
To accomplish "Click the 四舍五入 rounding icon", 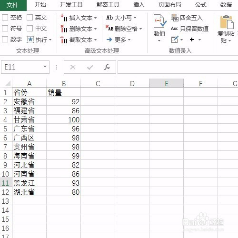I will [x=175, y=18].
